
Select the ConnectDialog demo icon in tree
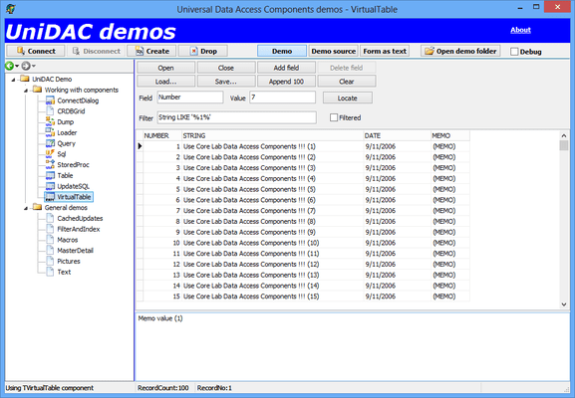(50, 100)
